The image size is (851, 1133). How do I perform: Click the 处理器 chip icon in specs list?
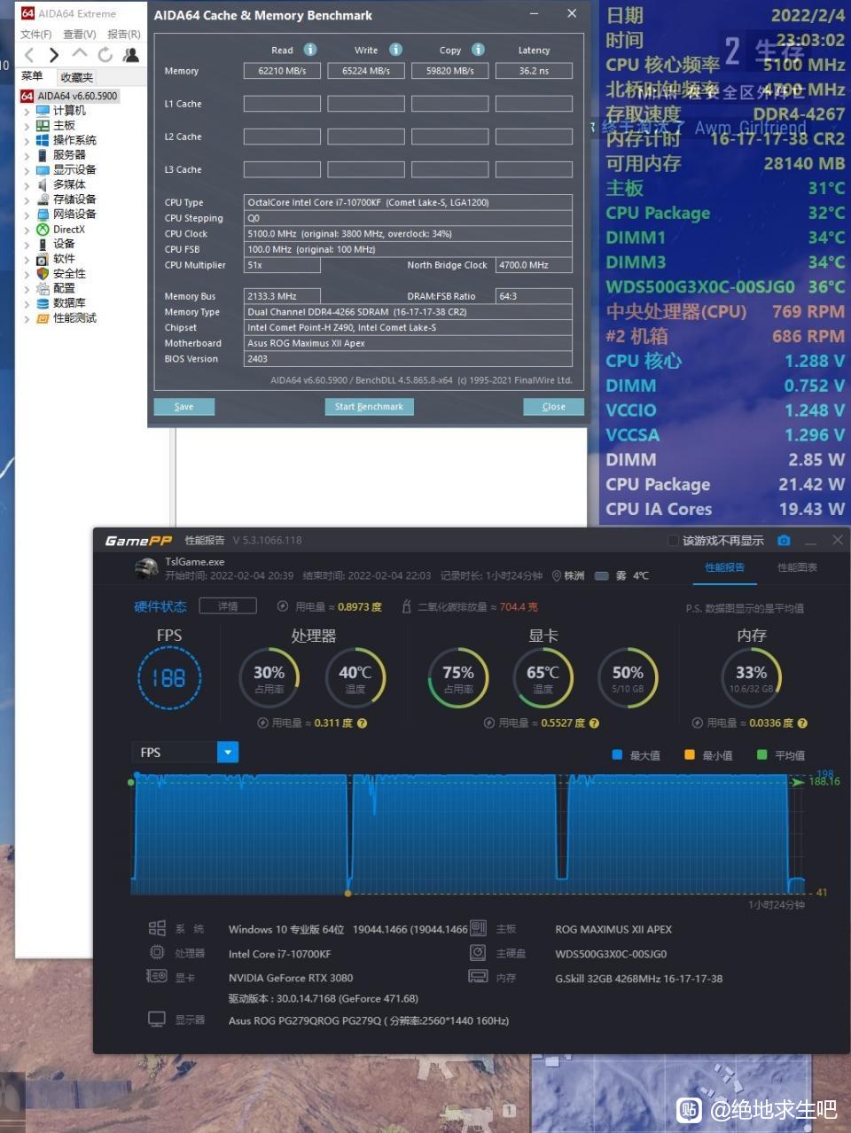click(x=157, y=952)
